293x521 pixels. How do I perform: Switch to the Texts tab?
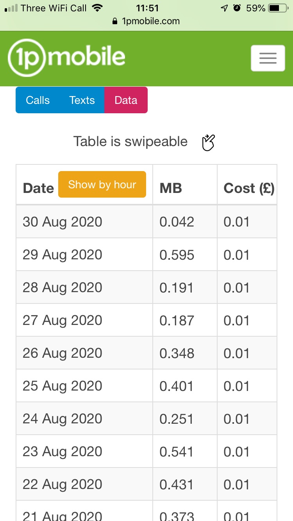point(82,100)
